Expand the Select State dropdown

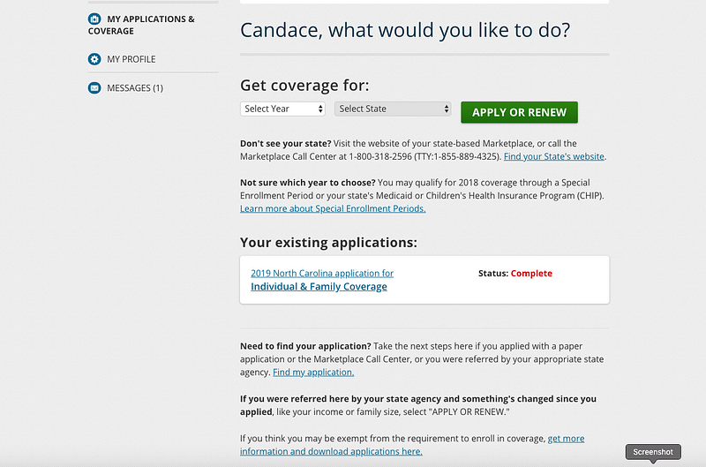[393, 109]
